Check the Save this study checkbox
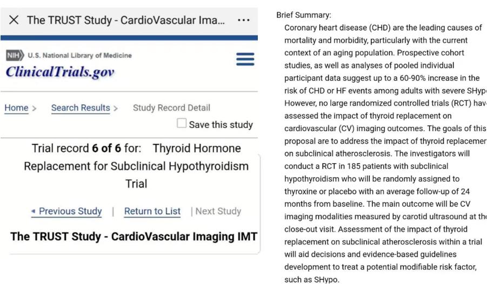Screen dimensions: 487x284 coord(182,124)
